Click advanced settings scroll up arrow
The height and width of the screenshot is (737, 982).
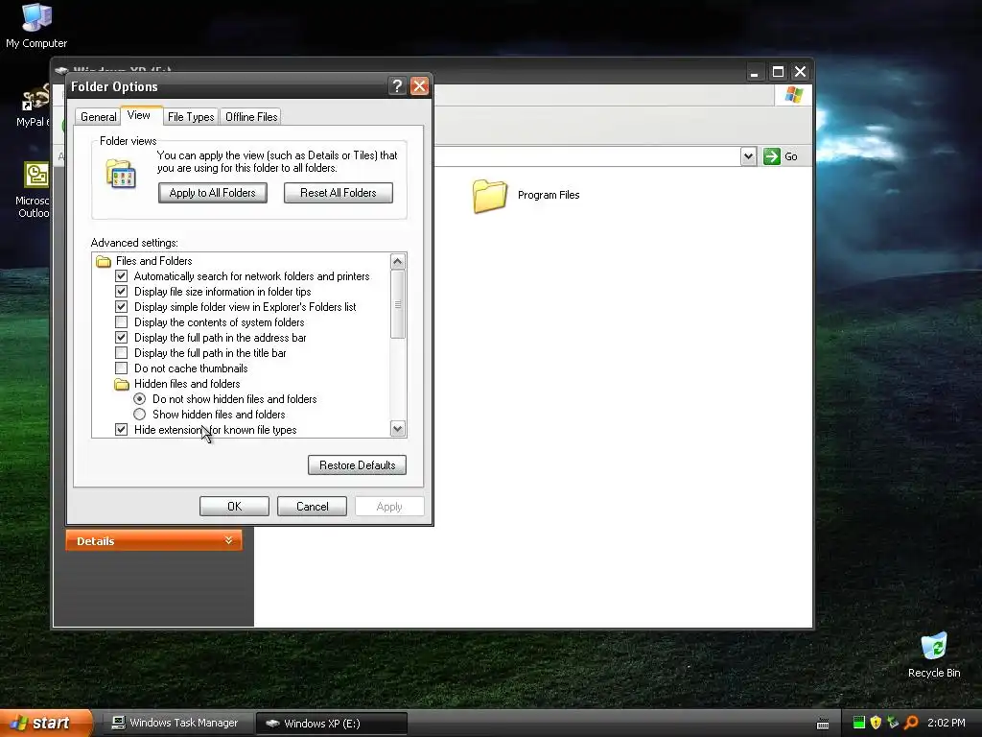pos(398,261)
